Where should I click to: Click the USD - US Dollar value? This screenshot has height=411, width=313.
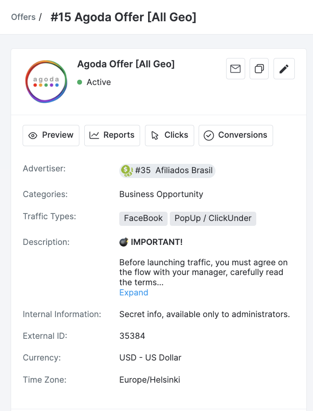point(150,358)
